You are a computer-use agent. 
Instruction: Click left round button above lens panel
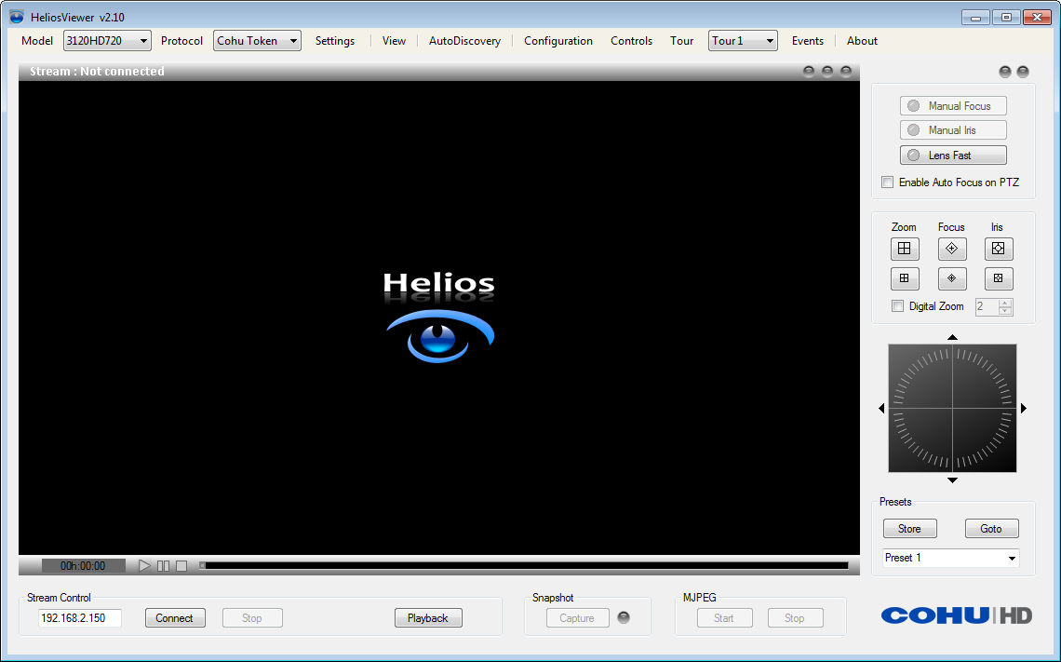[x=1005, y=71]
